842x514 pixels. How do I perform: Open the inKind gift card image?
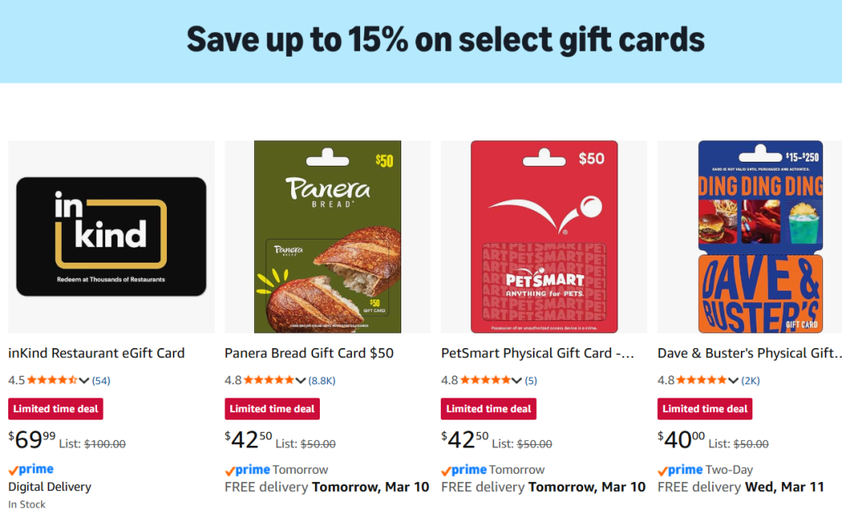(x=111, y=236)
